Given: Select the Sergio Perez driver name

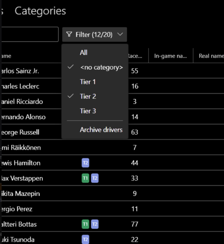Looking at the screenshot, I should coord(16,209).
